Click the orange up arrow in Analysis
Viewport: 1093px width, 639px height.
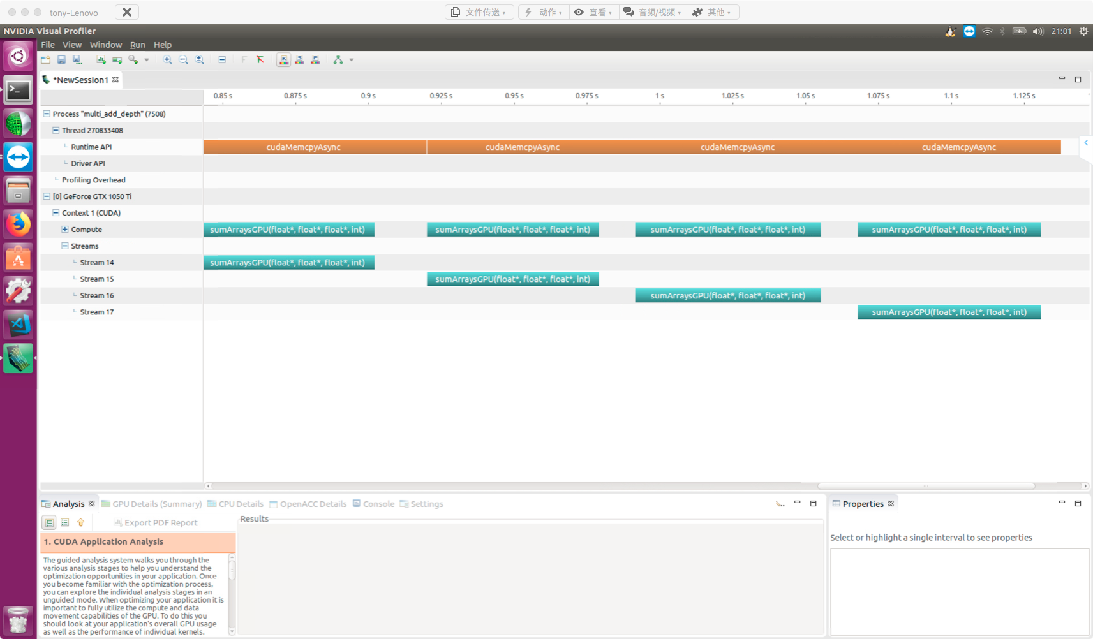click(x=81, y=523)
